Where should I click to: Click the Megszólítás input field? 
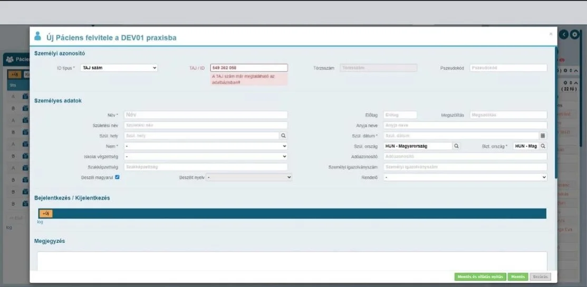[x=508, y=115]
